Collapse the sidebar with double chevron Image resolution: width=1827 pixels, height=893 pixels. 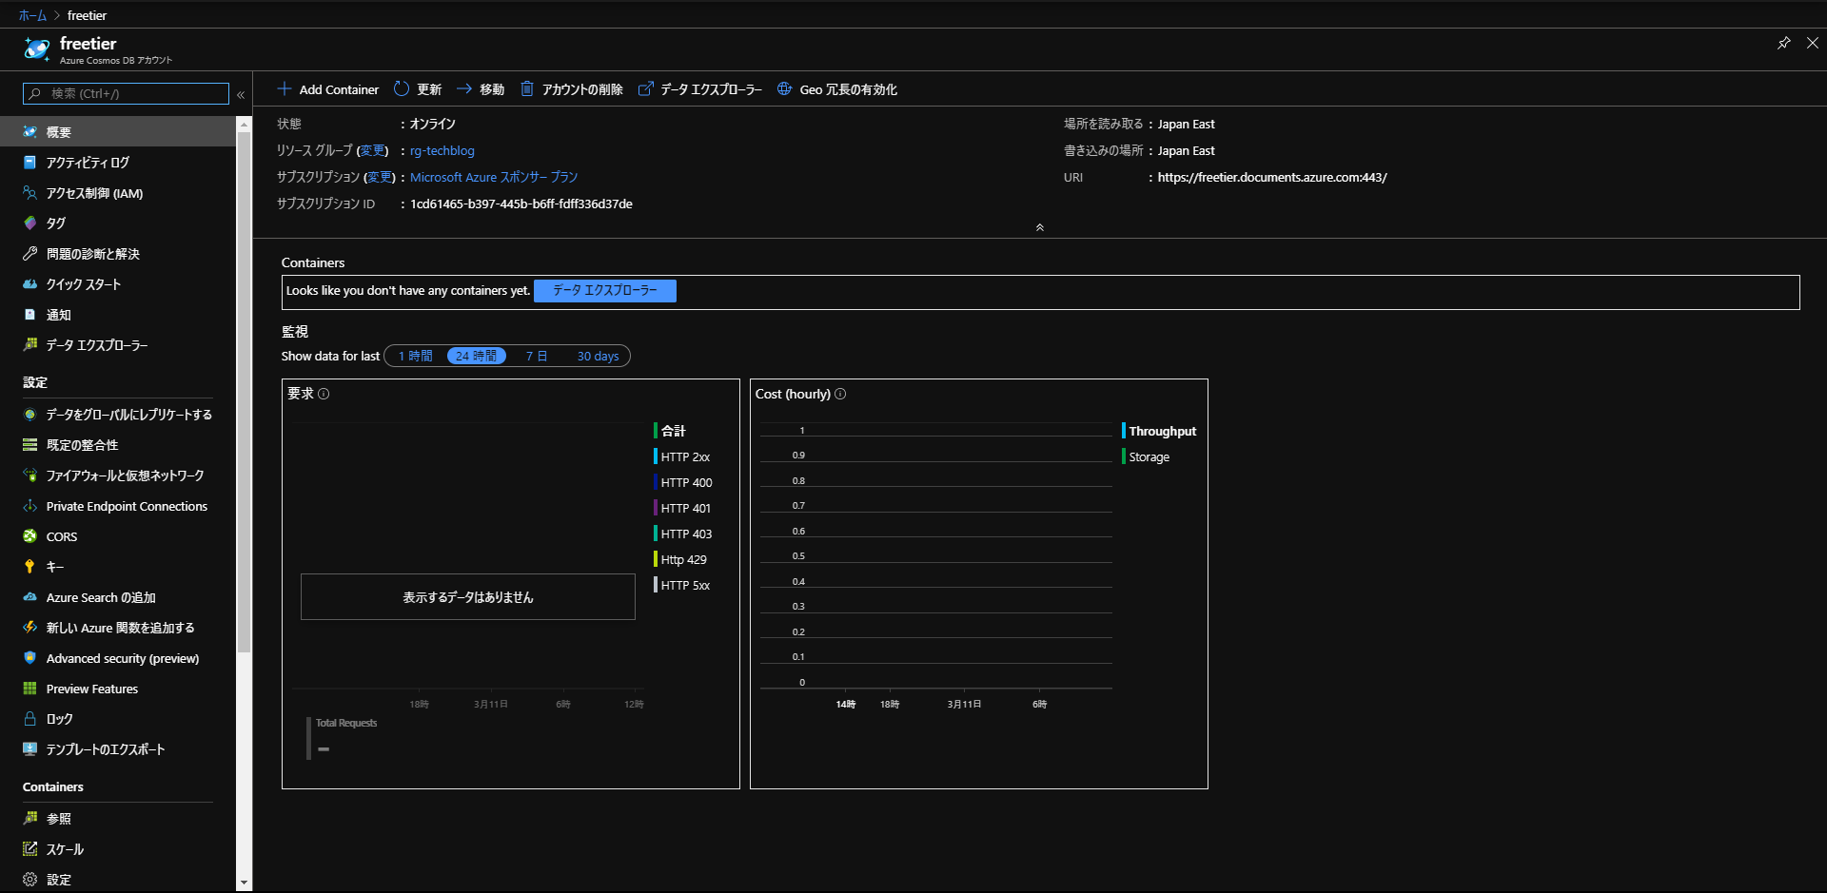coord(241,94)
